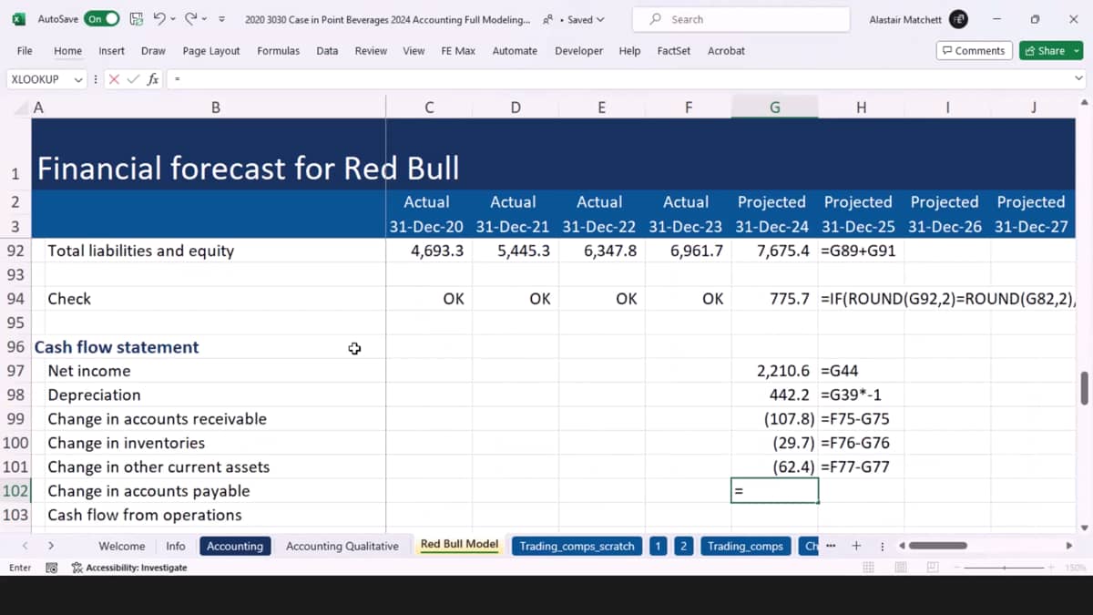Switch to Trading_comps_scratch sheet
Image resolution: width=1093 pixels, height=615 pixels.
tap(578, 546)
